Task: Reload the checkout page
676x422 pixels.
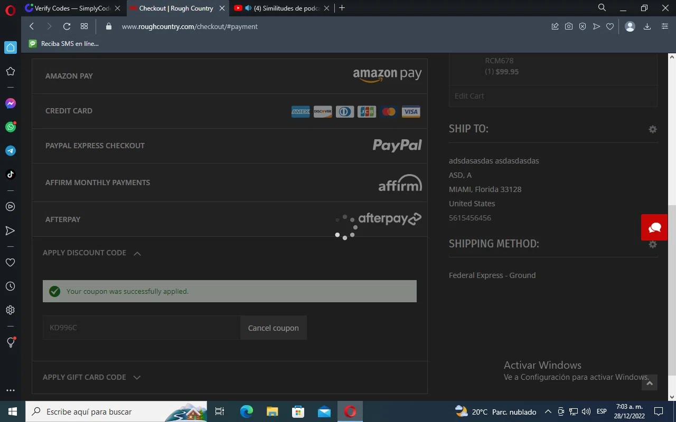Action: click(x=67, y=26)
